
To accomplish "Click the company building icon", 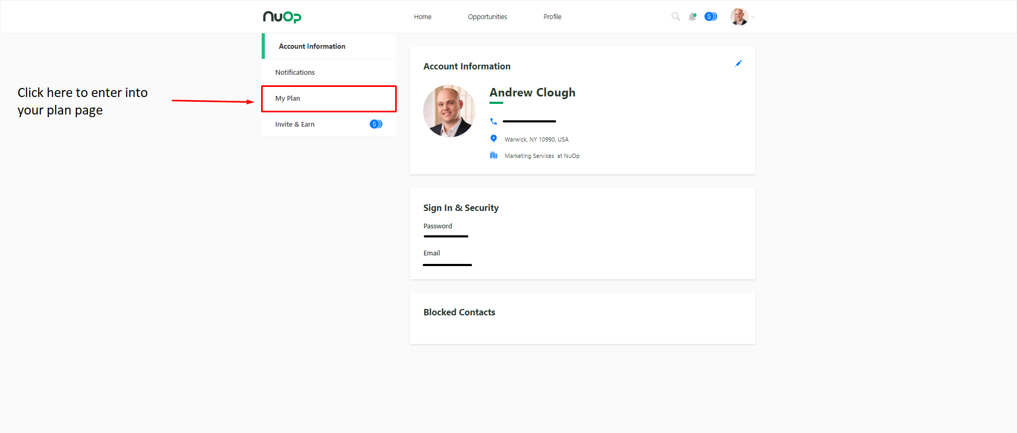I will click(494, 155).
